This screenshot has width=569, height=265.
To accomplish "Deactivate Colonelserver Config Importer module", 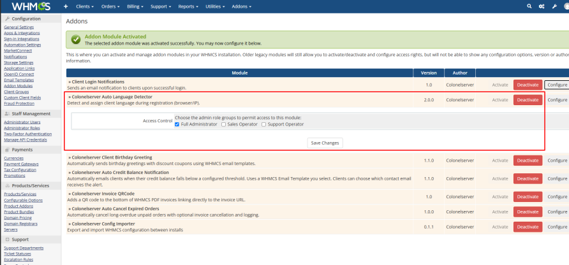I will tap(528, 227).
